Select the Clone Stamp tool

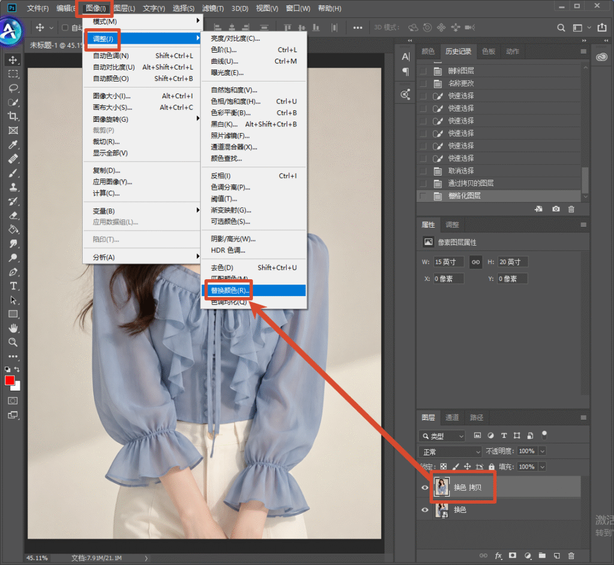pos(13,187)
